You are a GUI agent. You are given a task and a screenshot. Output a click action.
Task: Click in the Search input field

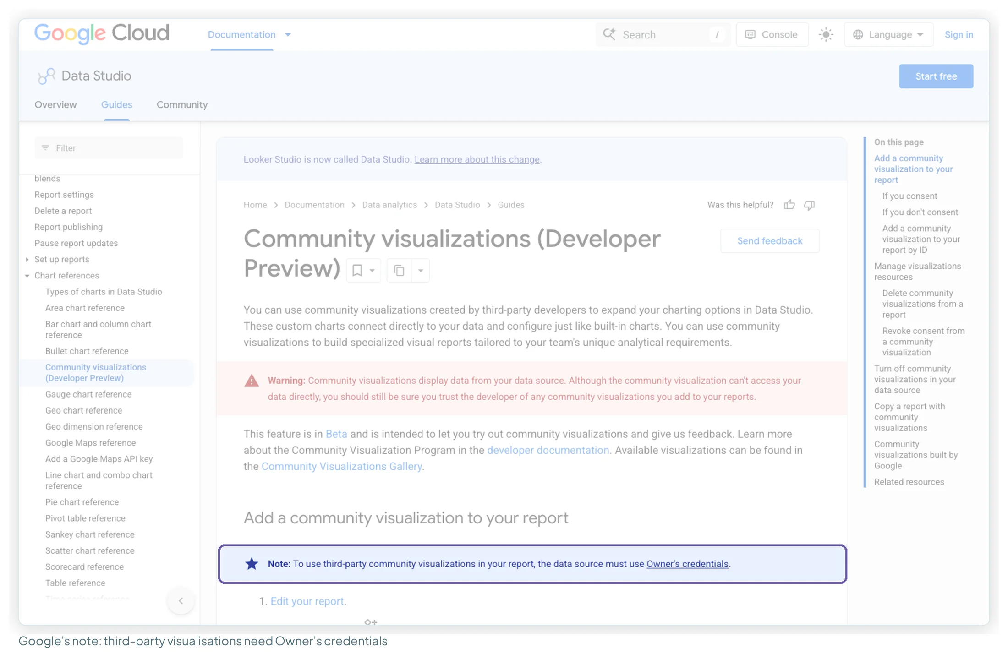[x=663, y=35]
